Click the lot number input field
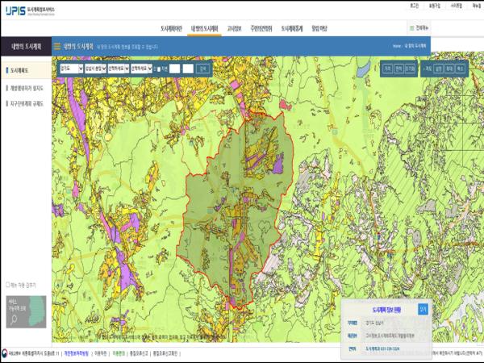Viewport: 484px width, 363px height. coord(174,69)
